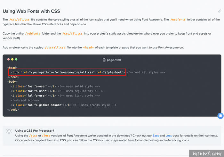Click the closing </head> tag line

coord(13,77)
